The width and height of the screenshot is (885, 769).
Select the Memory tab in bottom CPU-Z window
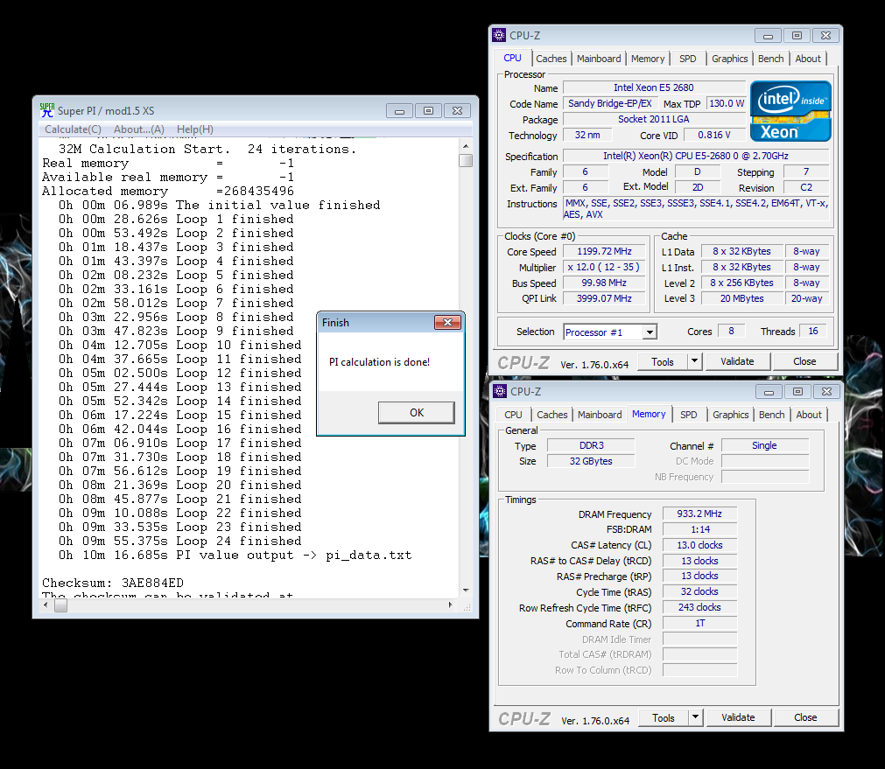click(x=649, y=414)
